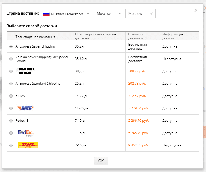This screenshot has height=172, width=206.
Task: Click the 'Стоимость доставки' column header
Action: [137, 36]
